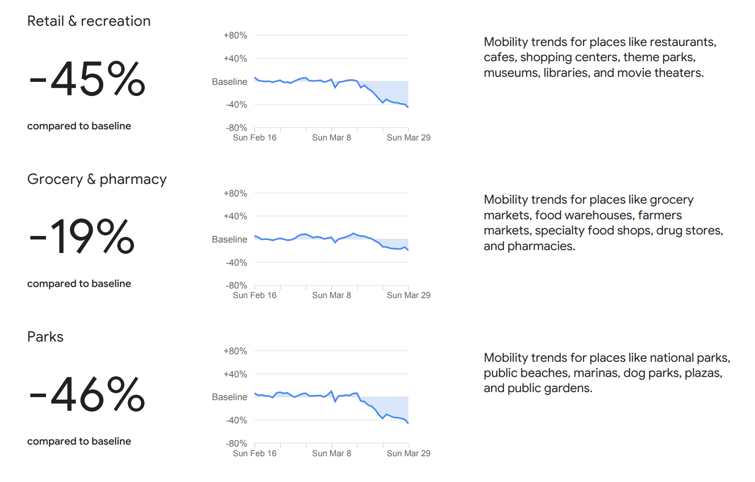This screenshot has height=482, width=755.
Task: Click the Baseline label on grocery chart
Action: point(229,239)
